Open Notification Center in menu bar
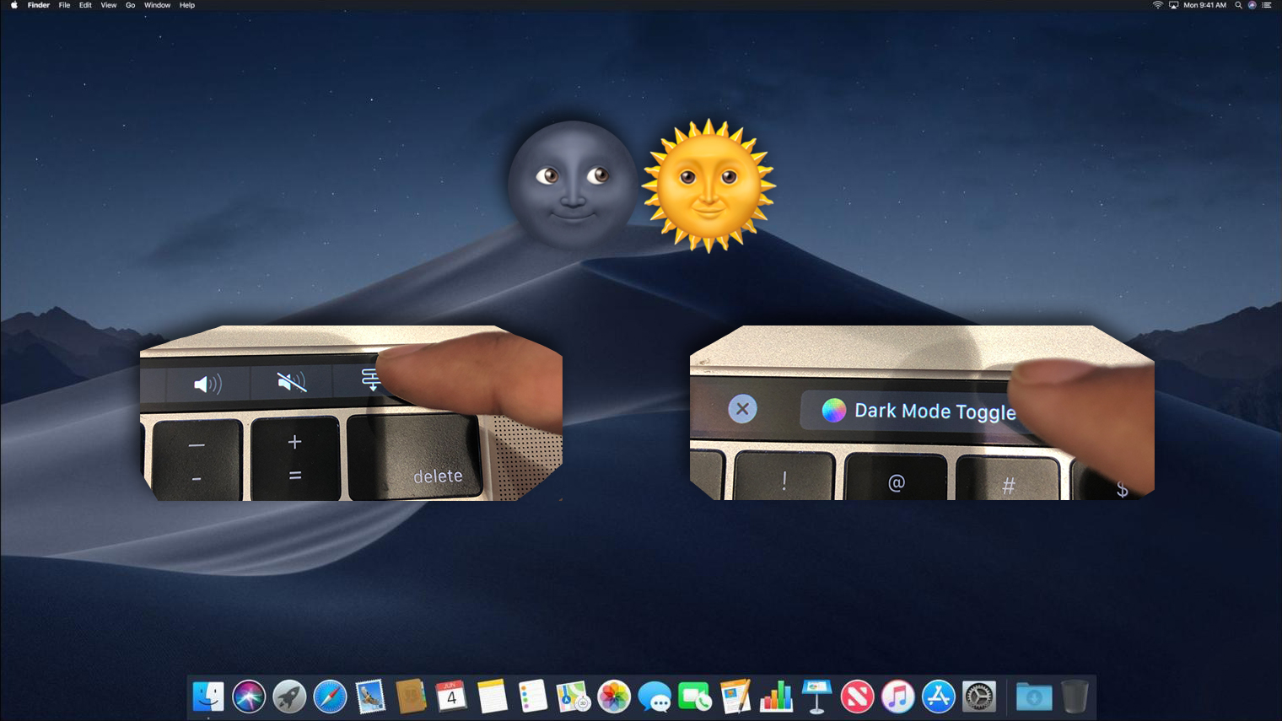Image resolution: width=1282 pixels, height=721 pixels. coord(1267,5)
